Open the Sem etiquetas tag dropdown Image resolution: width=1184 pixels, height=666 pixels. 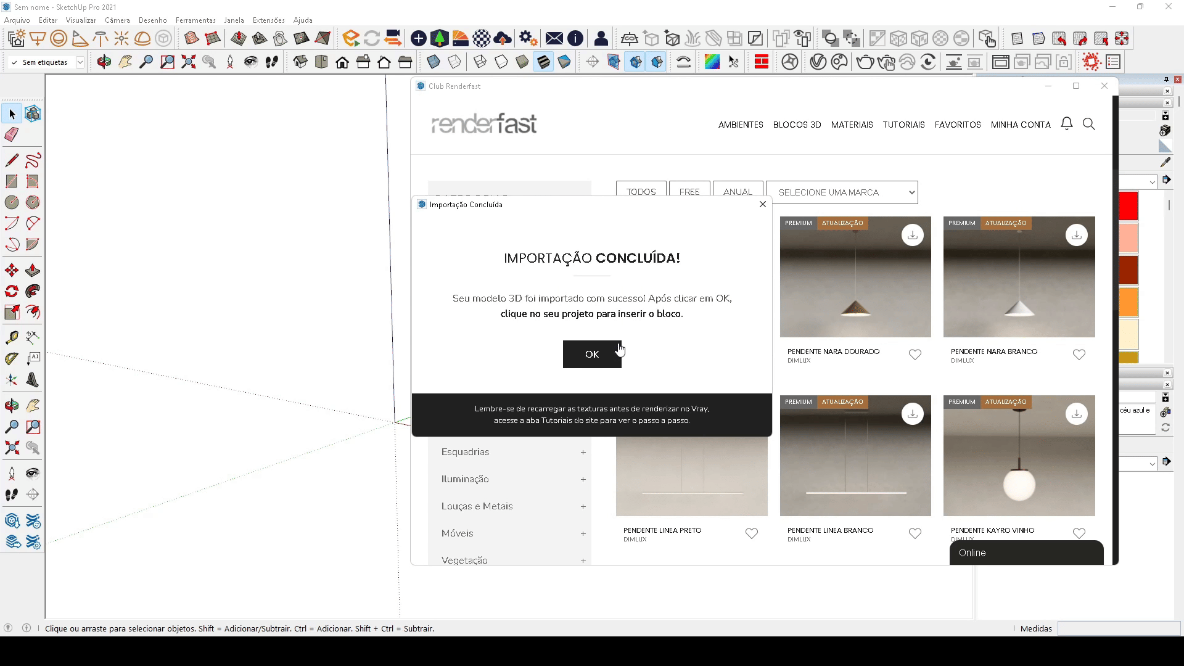coord(80,62)
